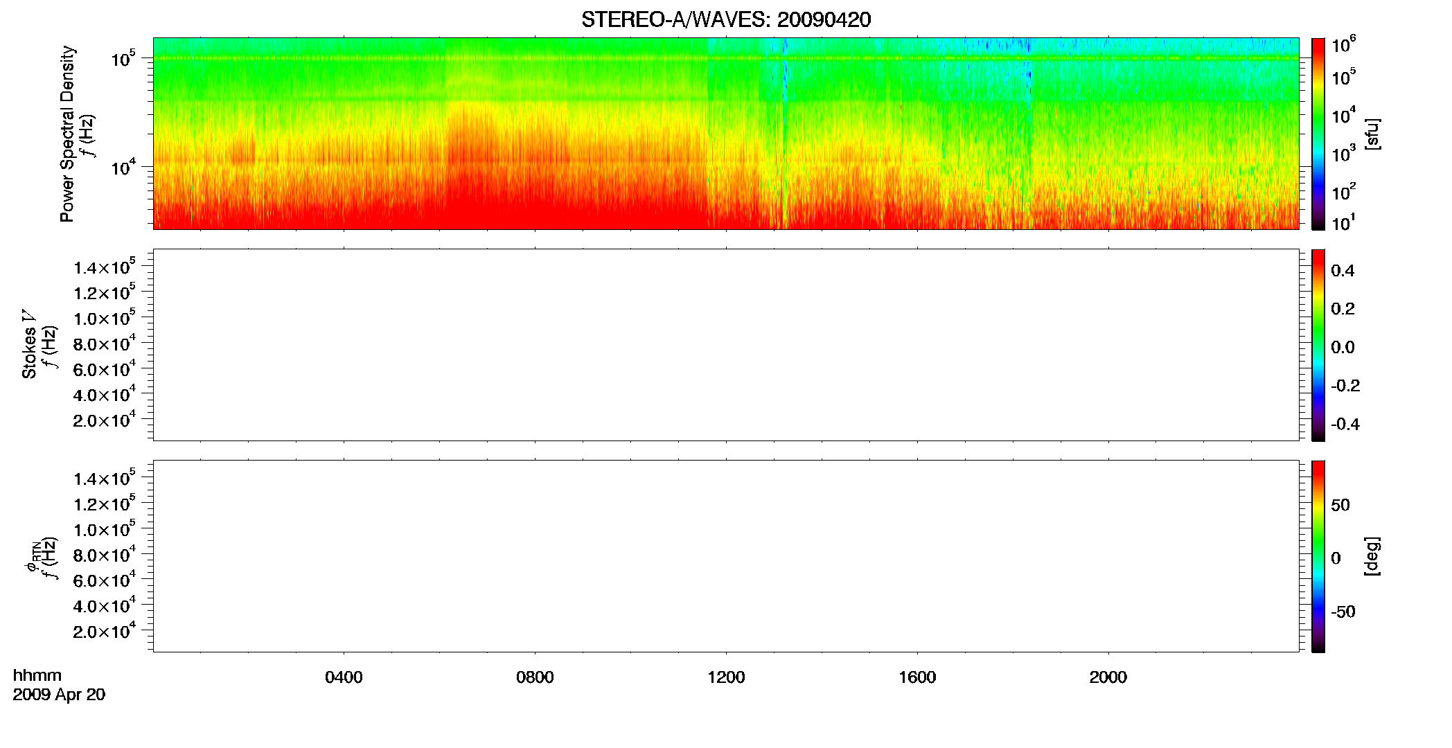Click the 2.0×10^4 tick in phi RTN panel

point(105,630)
